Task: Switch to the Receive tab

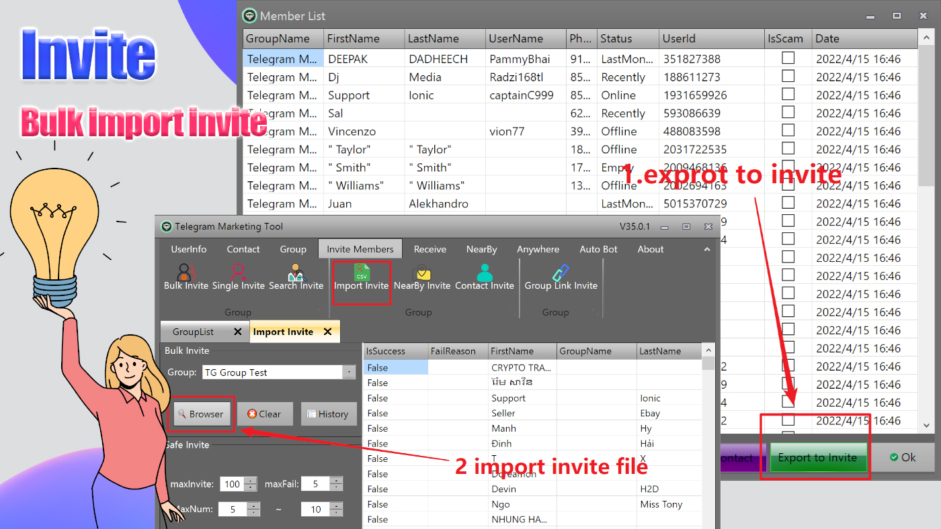Action: (x=429, y=249)
